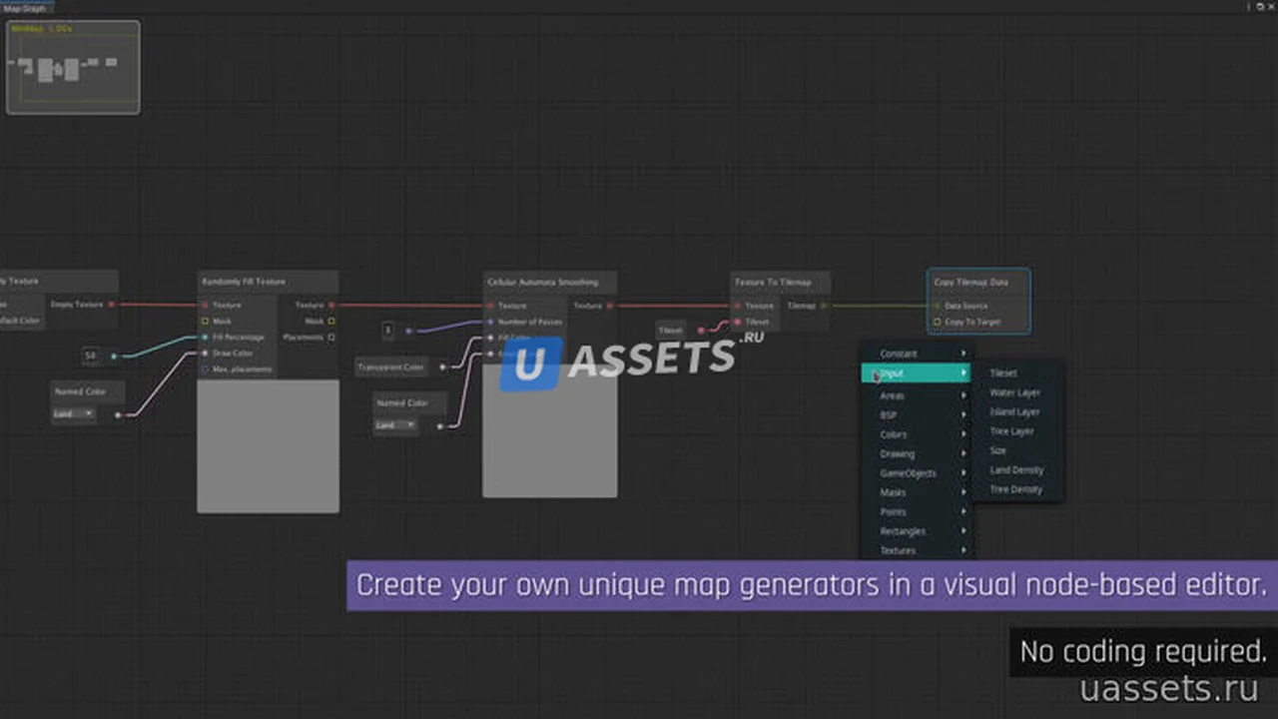Click Tileset input port on Texture To Tilemap
The height and width of the screenshot is (719, 1278).
[x=738, y=322]
